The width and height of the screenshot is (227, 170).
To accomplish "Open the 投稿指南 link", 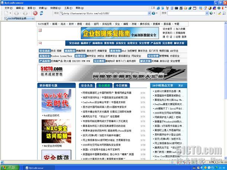I will pyautogui.click(x=181, y=33).
